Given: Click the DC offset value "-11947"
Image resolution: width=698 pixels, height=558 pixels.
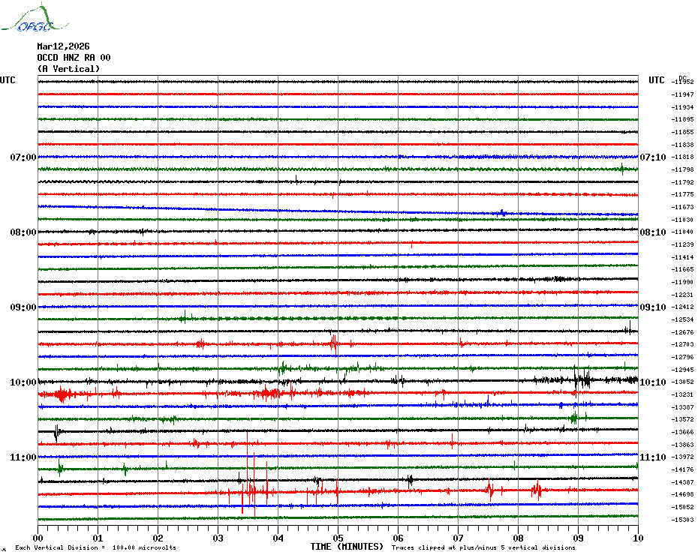Looking at the screenshot, I should point(683,94).
